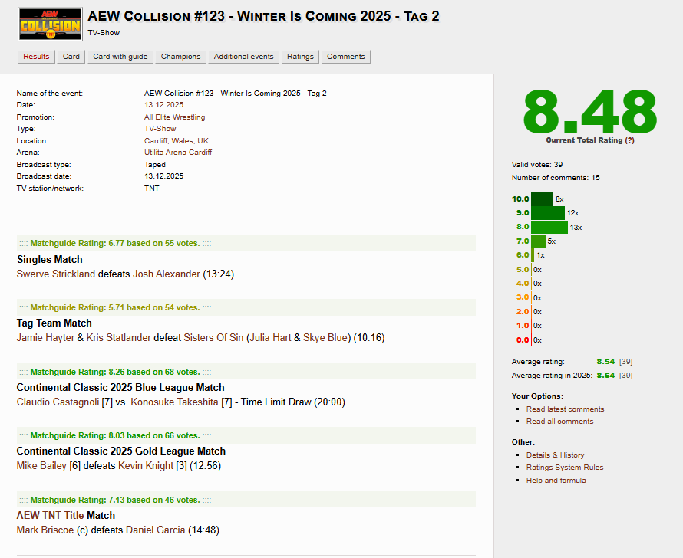Screen dimensions: 683x558
Task: Click the Mike Bailey link
Action: pyautogui.click(x=41, y=466)
